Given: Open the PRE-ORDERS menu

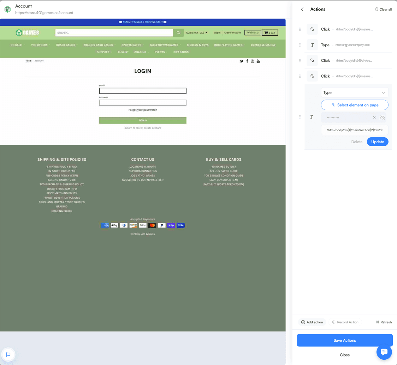Looking at the screenshot, I should (x=40, y=45).
